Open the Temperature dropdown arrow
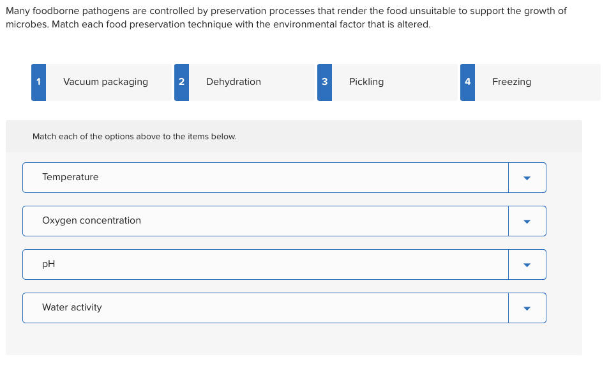Image resolution: width=609 pixels, height=375 pixels. pyautogui.click(x=527, y=178)
